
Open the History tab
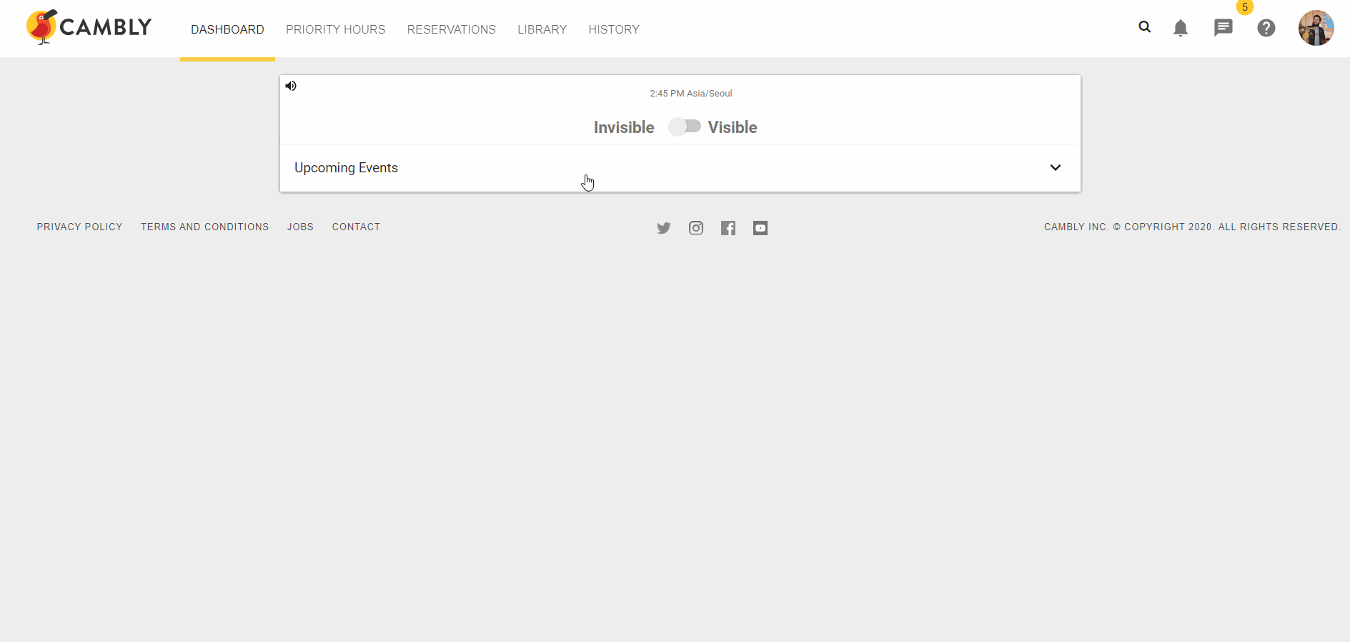(614, 29)
